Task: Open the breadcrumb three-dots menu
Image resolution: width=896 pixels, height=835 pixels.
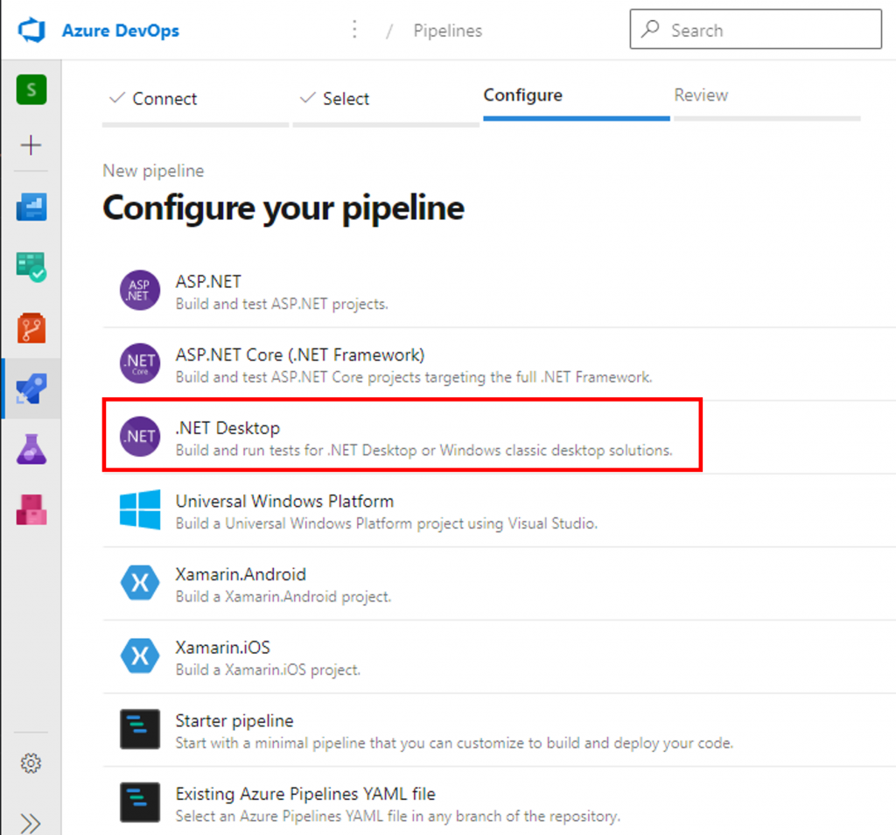Action: (354, 31)
